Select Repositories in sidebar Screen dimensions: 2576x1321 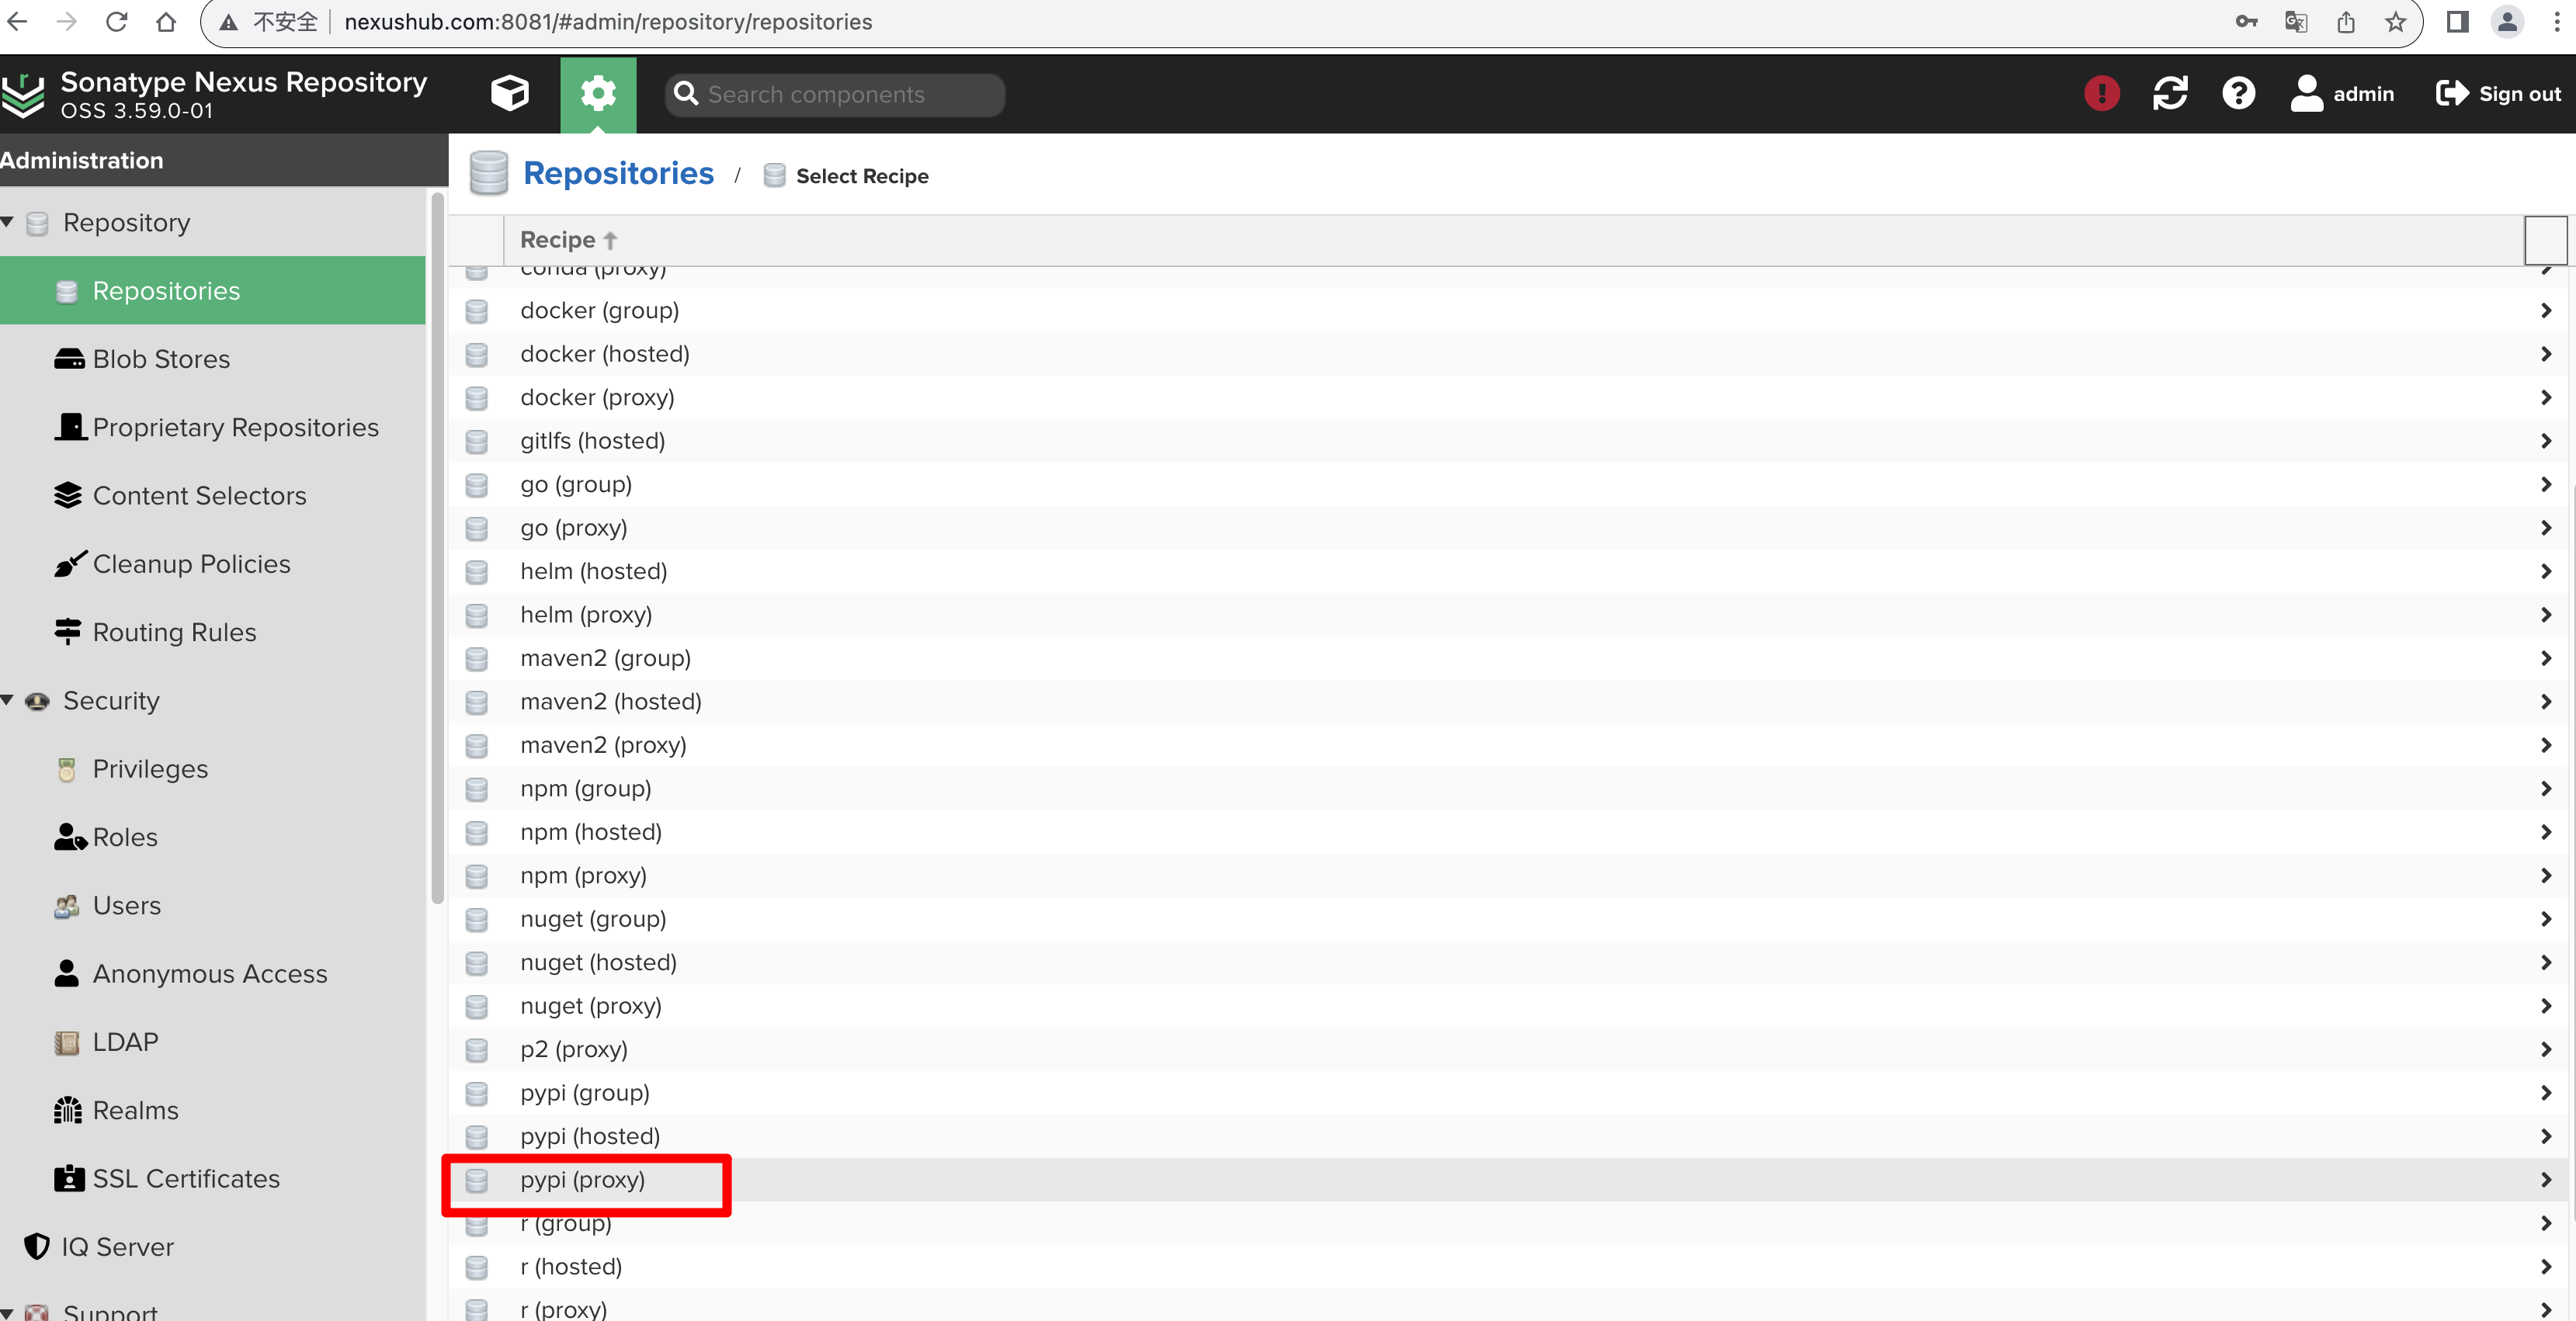coord(212,290)
